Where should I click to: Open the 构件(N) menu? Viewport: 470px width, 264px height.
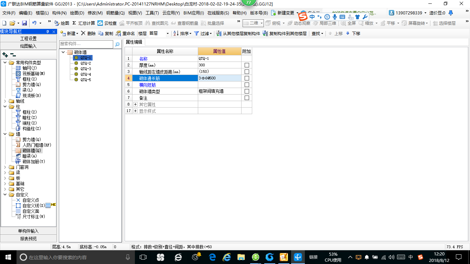[x=60, y=13]
